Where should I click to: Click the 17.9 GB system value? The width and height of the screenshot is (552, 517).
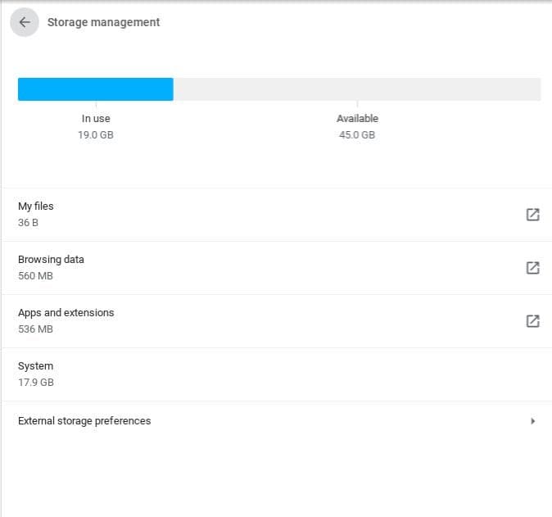point(36,383)
